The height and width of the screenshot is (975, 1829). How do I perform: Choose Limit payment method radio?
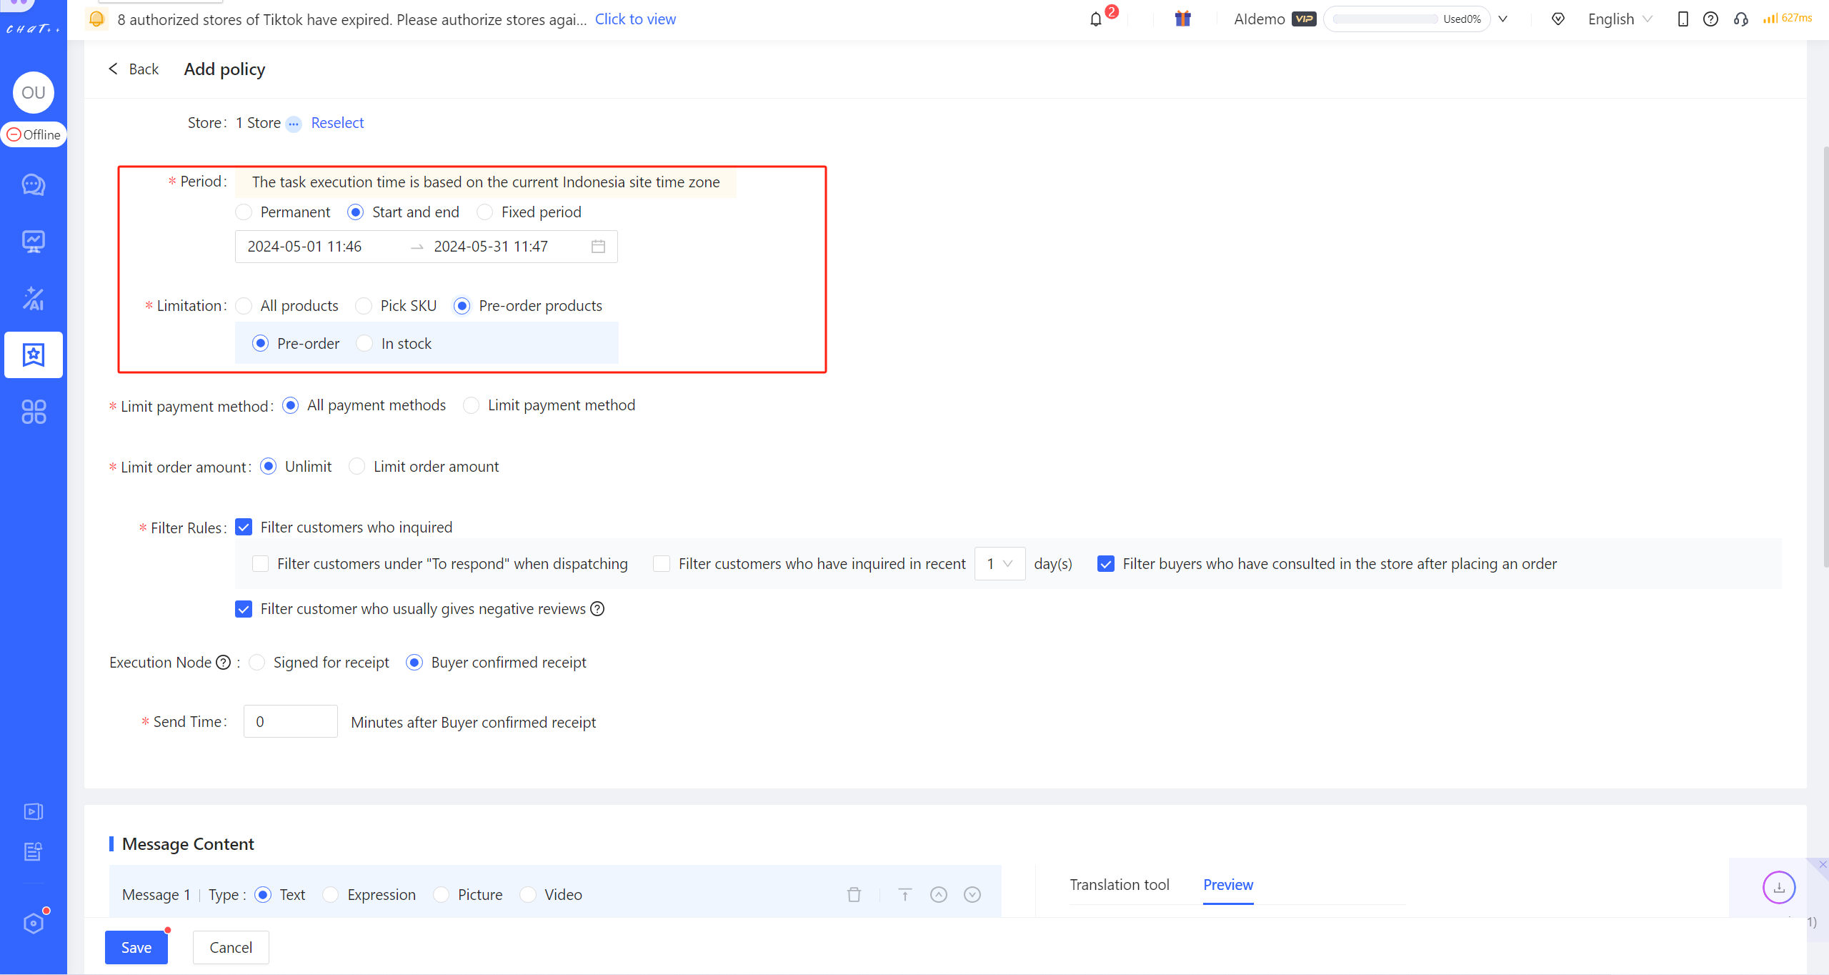click(x=471, y=405)
